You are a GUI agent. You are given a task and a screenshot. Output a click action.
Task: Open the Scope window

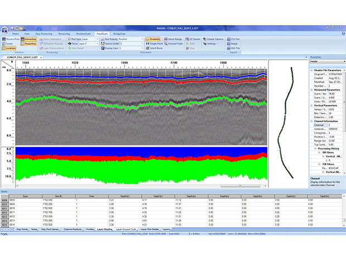click(x=7, y=44)
